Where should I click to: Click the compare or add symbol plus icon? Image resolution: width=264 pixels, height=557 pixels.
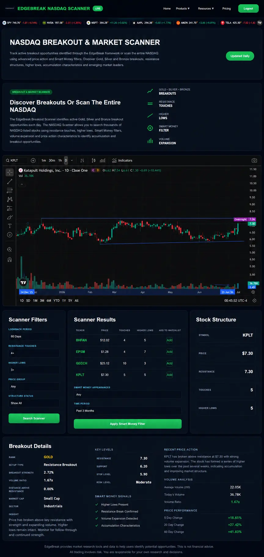click(x=33, y=161)
